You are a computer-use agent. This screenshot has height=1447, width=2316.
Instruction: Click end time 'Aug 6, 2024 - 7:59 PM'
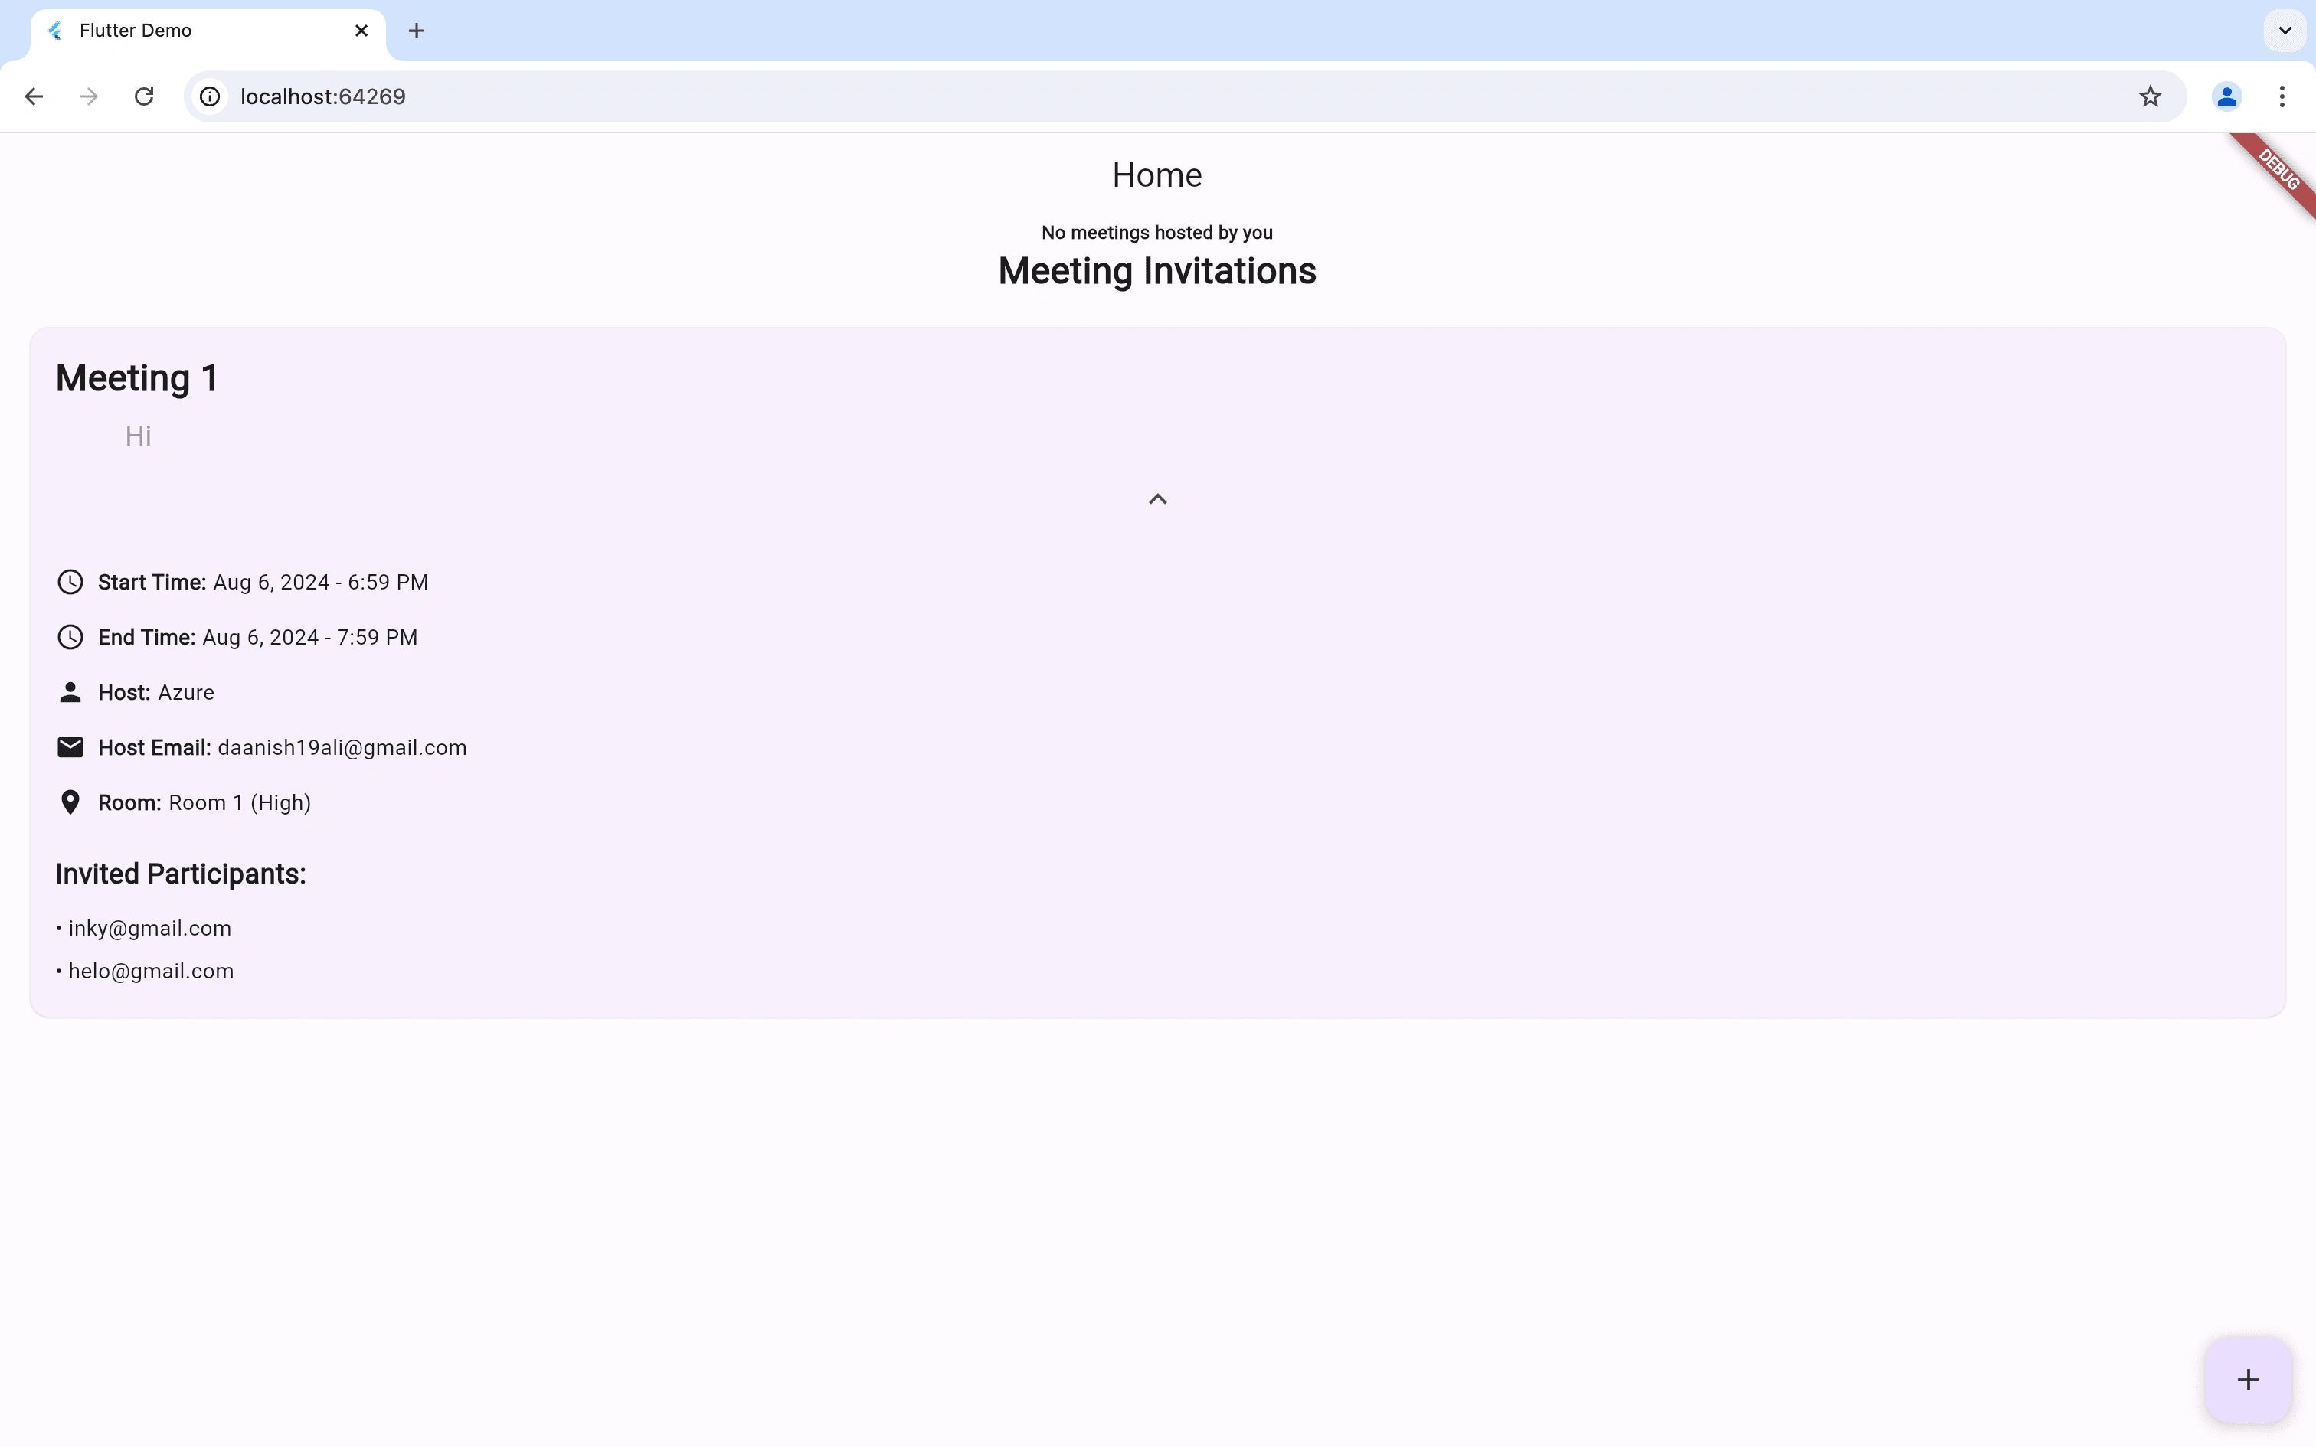click(310, 639)
